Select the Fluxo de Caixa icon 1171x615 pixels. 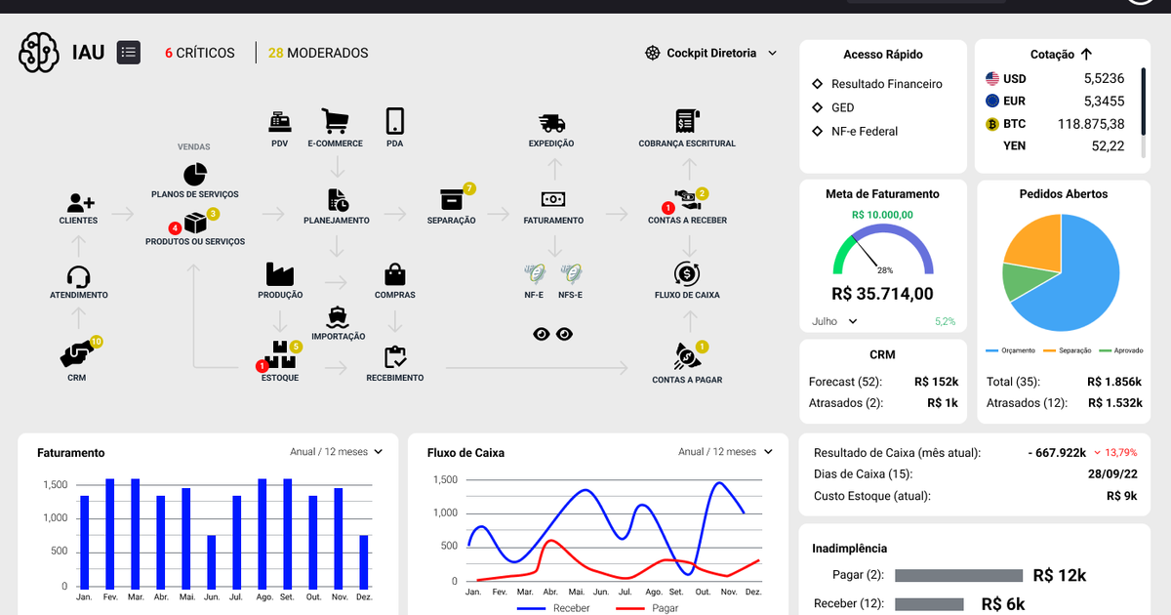coord(687,273)
